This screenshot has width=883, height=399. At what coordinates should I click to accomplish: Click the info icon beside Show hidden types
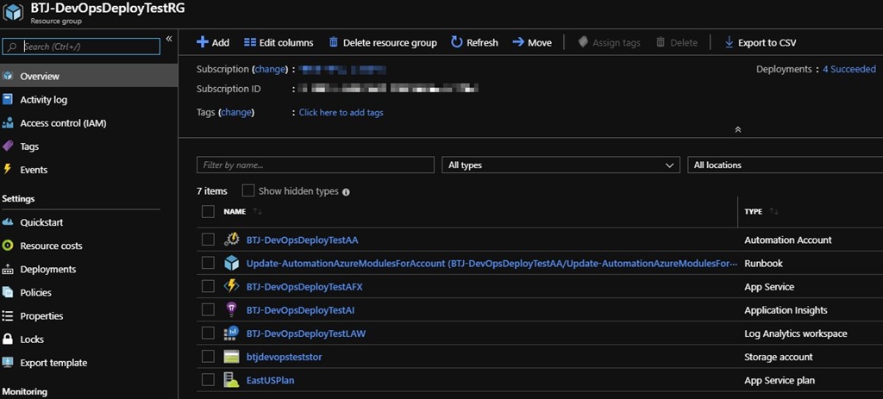click(x=346, y=192)
